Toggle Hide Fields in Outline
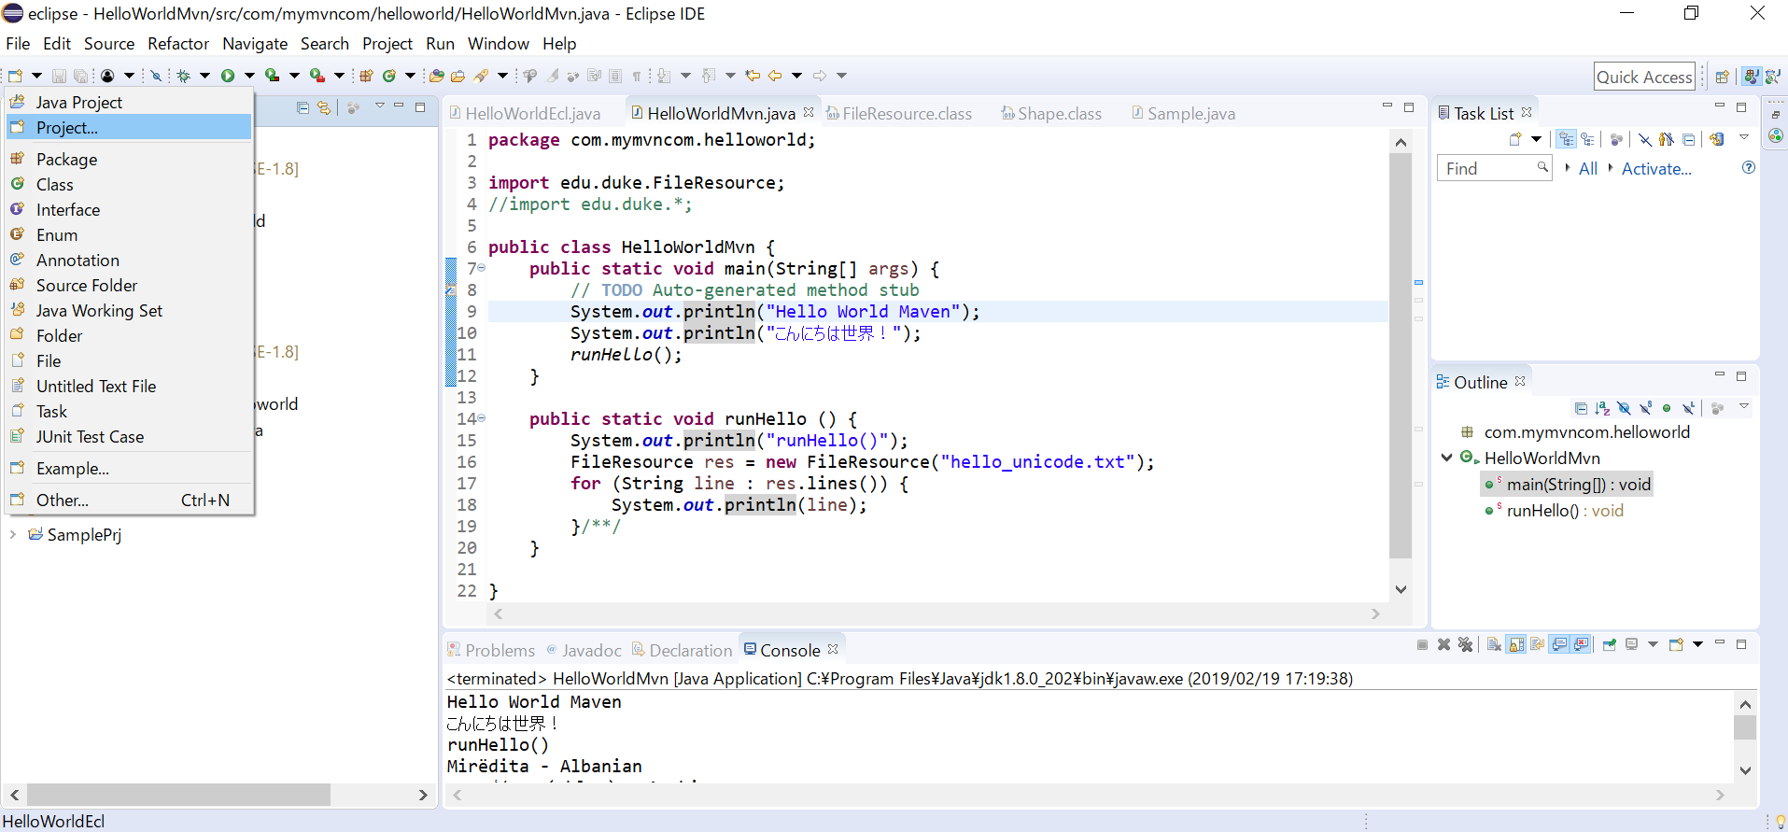 click(1625, 408)
